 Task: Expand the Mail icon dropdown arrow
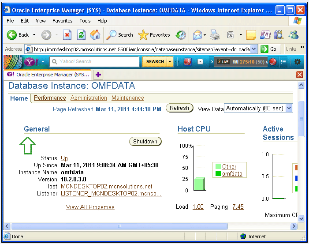click(205, 35)
